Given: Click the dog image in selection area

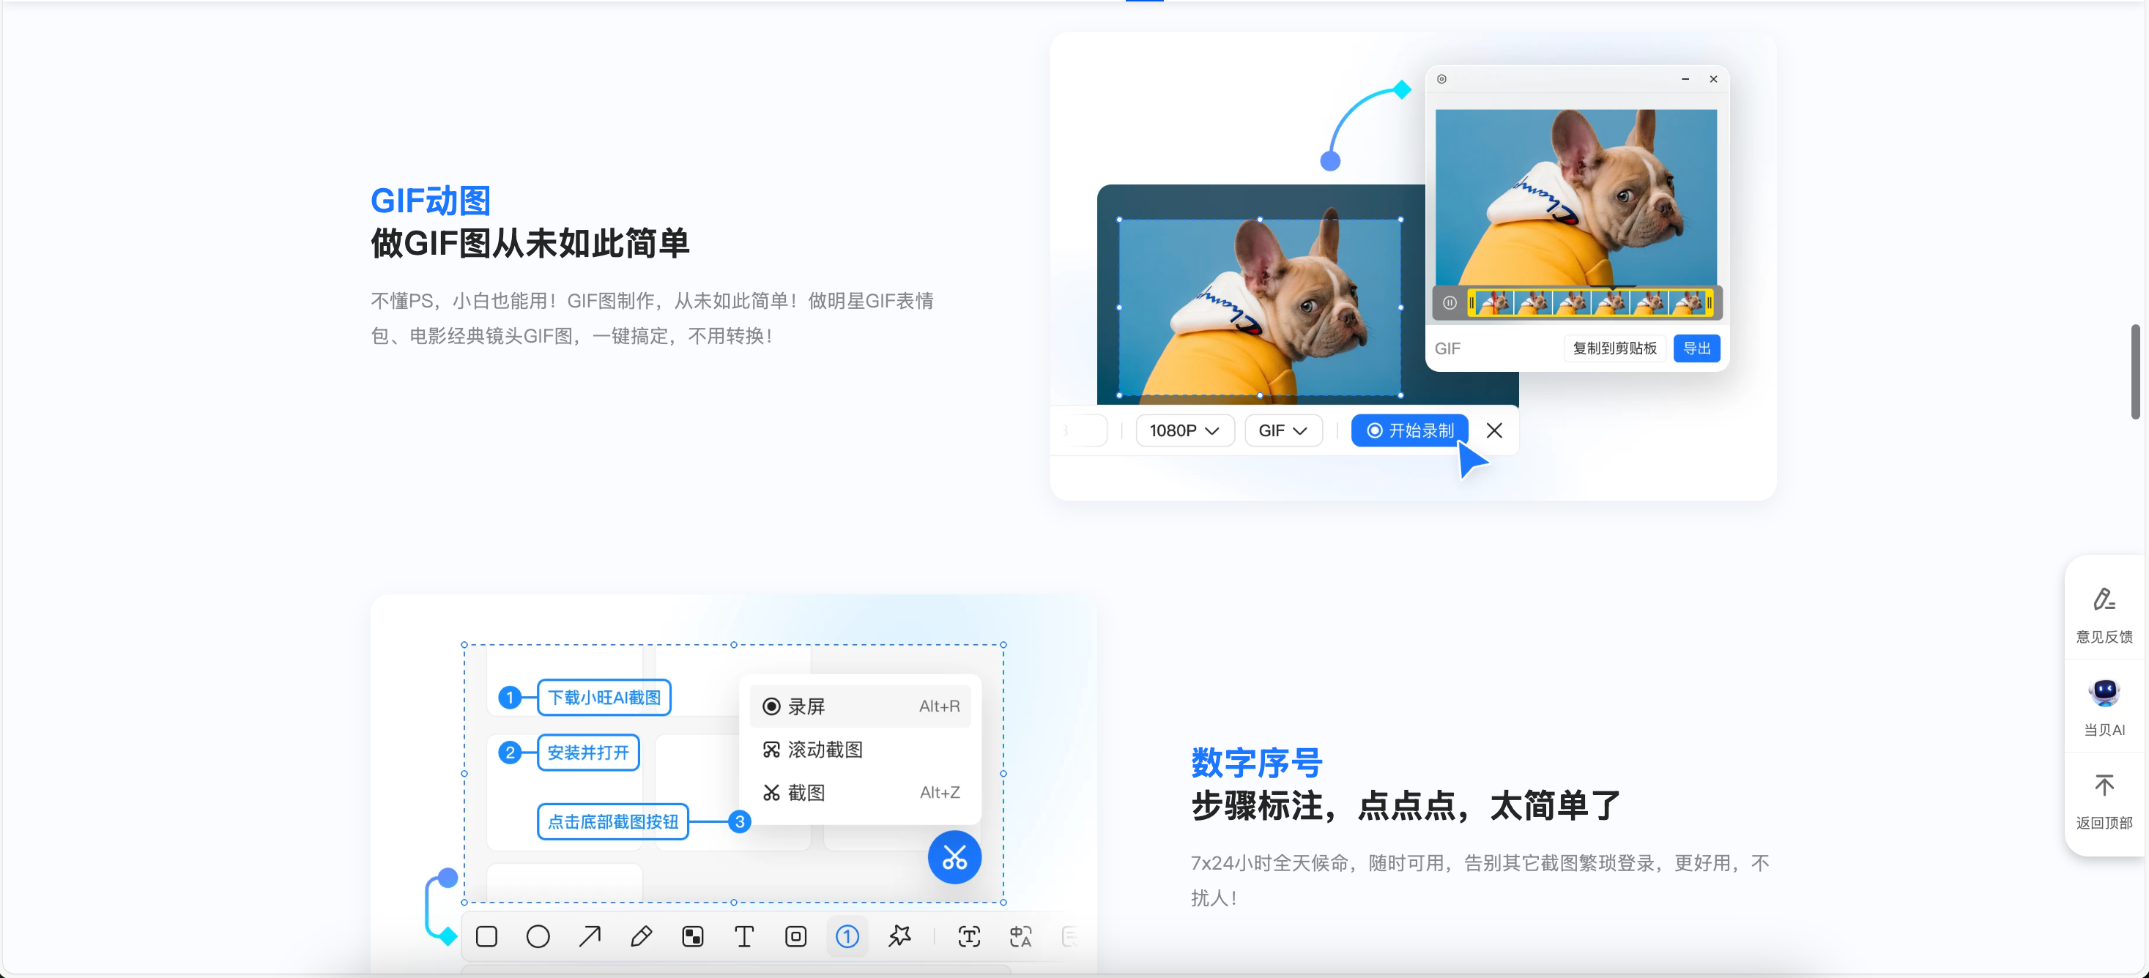Looking at the screenshot, I should pyautogui.click(x=1260, y=307).
